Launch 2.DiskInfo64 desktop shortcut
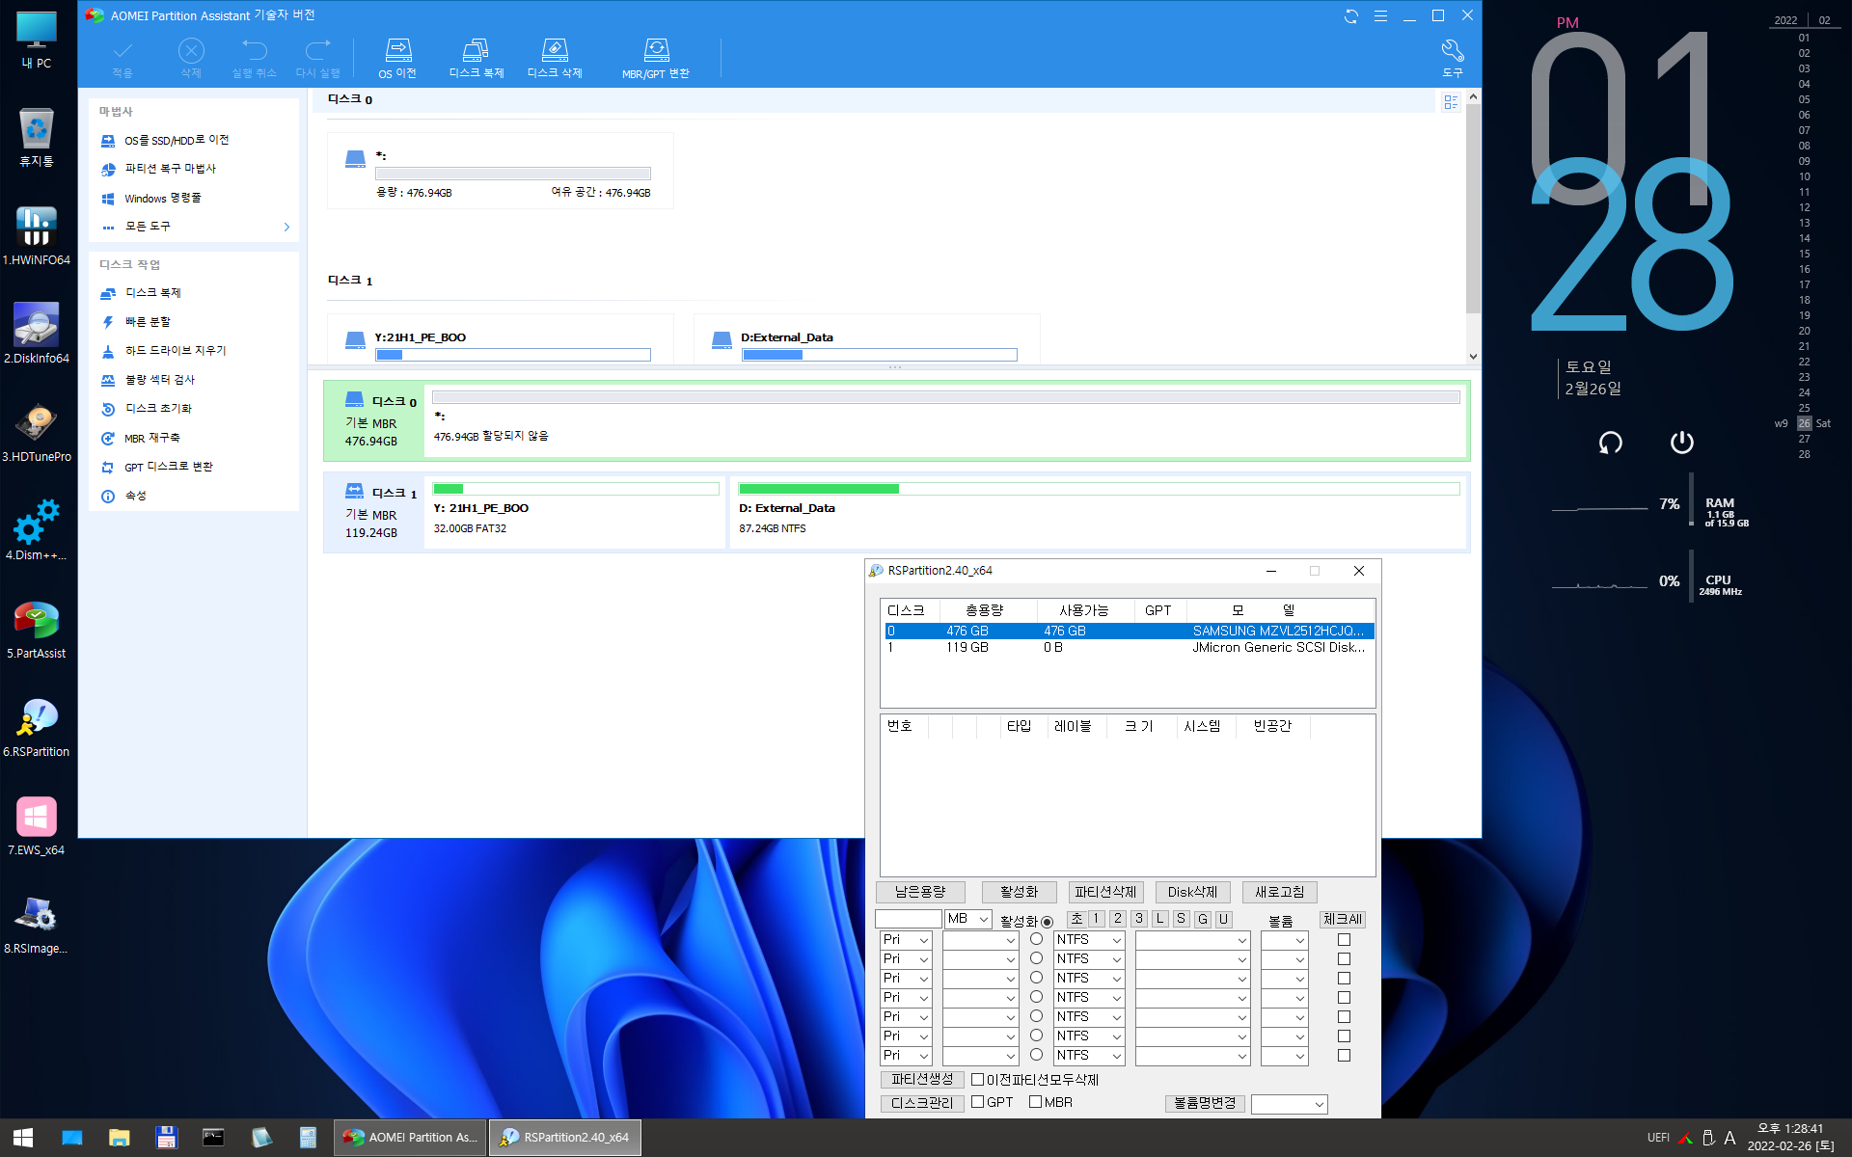This screenshot has width=1852, height=1157. 37,335
